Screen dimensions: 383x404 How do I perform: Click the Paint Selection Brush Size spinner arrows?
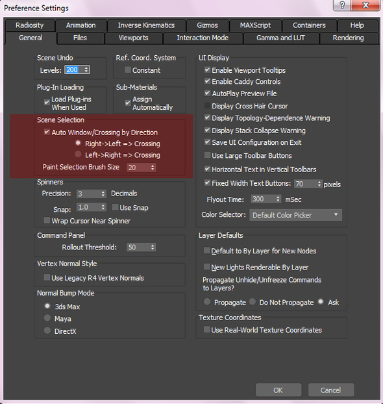153,168
